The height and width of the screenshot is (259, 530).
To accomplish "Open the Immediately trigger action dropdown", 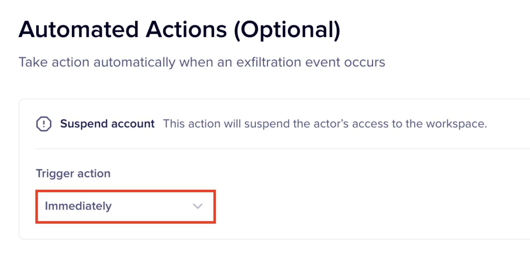I will pos(125,206).
